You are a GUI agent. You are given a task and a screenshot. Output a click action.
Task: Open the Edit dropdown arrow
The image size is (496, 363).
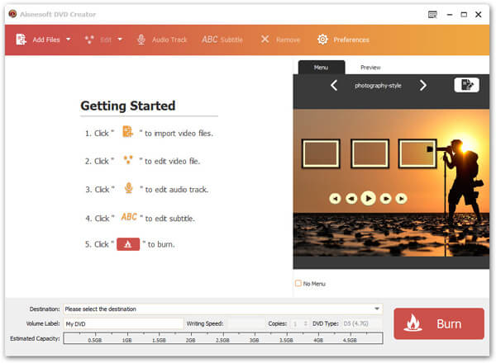click(x=120, y=40)
